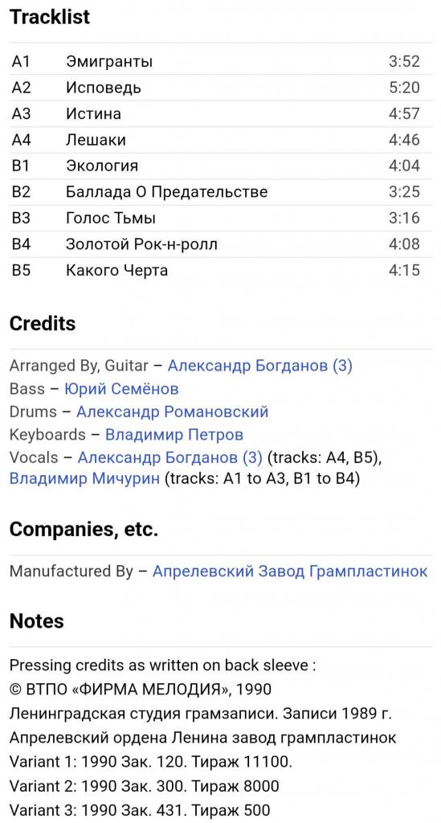This screenshot has width=441, height=823.
Task: Select track A1 Эмигранты
Action: pyautogui.click(x=221, y=62)
